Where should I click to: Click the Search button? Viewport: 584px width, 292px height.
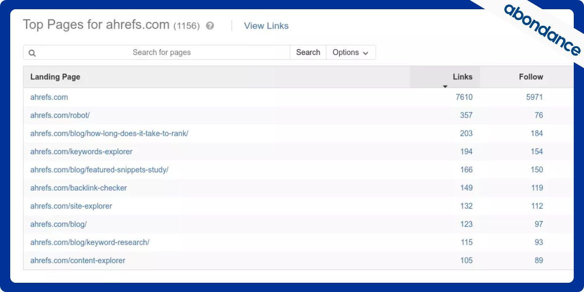tap(308, 53)
